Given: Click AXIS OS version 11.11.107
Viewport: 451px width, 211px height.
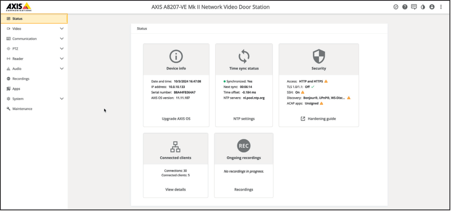Looking at the screenshot, I should 183,98.
